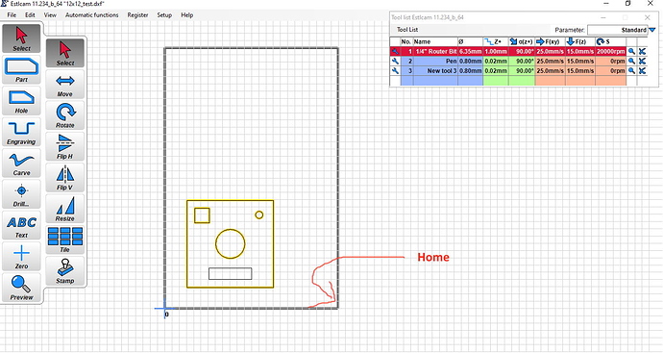
Task: Open the Drill tool
Action: (x=21, y=194)
